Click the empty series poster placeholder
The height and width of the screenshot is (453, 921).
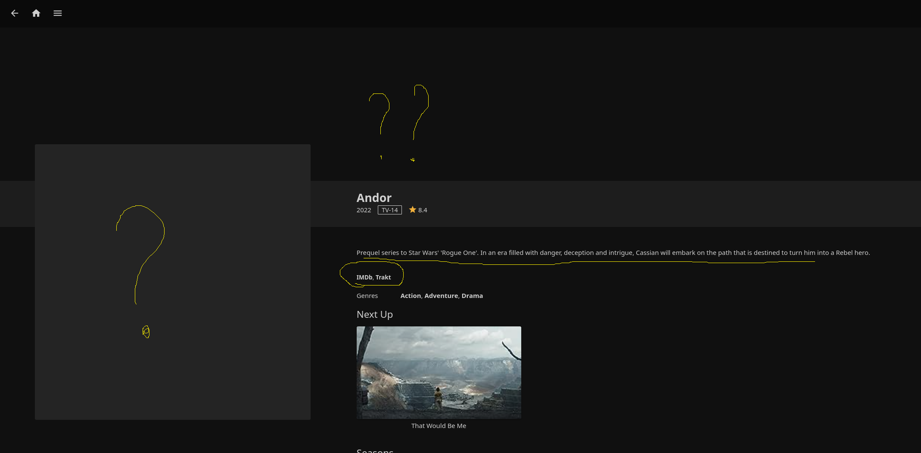[x=172, y=282]
